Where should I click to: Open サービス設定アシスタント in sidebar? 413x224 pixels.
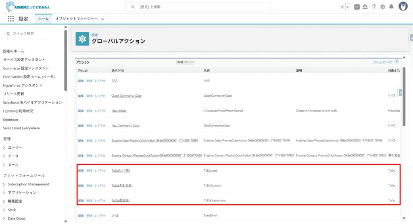coord(24,60)
